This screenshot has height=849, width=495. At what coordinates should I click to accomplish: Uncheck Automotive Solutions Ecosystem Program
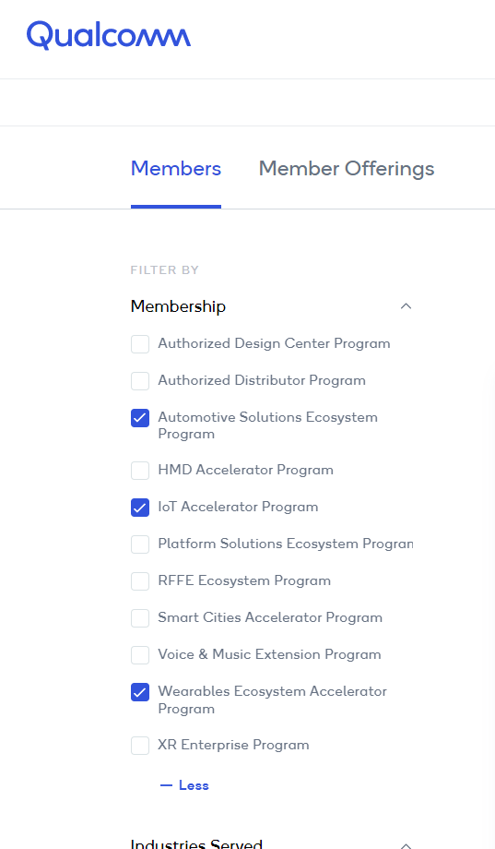click(140, 418)
